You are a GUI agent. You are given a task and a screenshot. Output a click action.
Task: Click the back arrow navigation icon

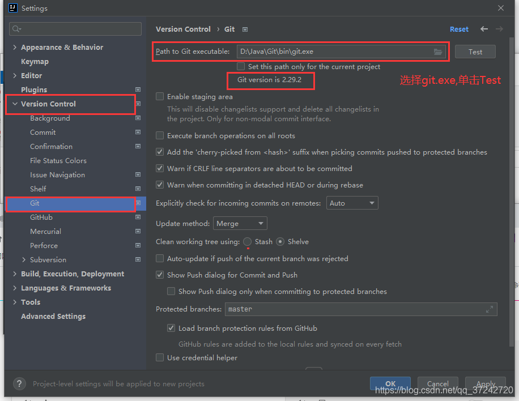click(484, 29)
